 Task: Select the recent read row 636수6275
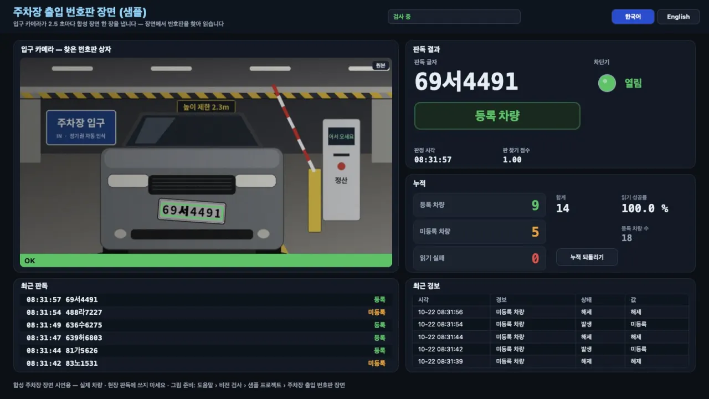206,325
